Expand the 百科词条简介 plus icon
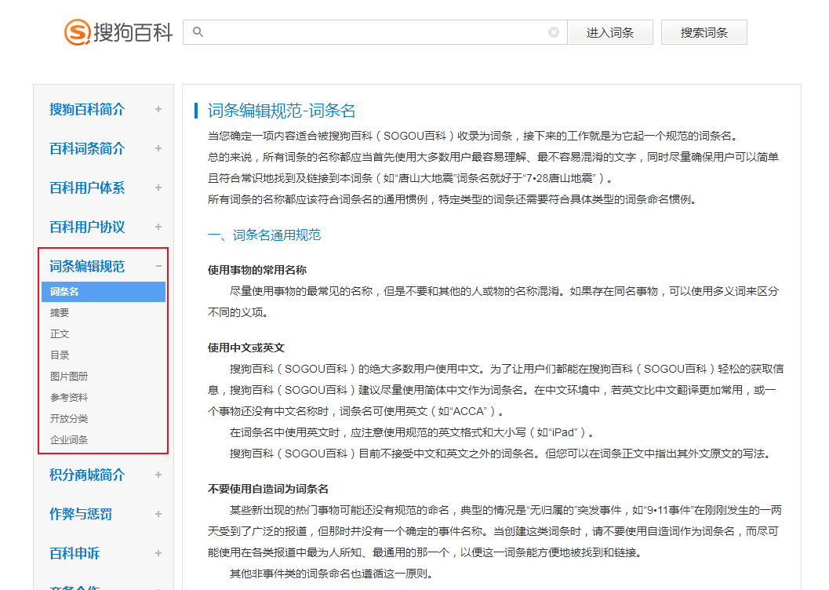Viewport: 829px width, 590px height. pyautogui.click(x=158, y=148)
